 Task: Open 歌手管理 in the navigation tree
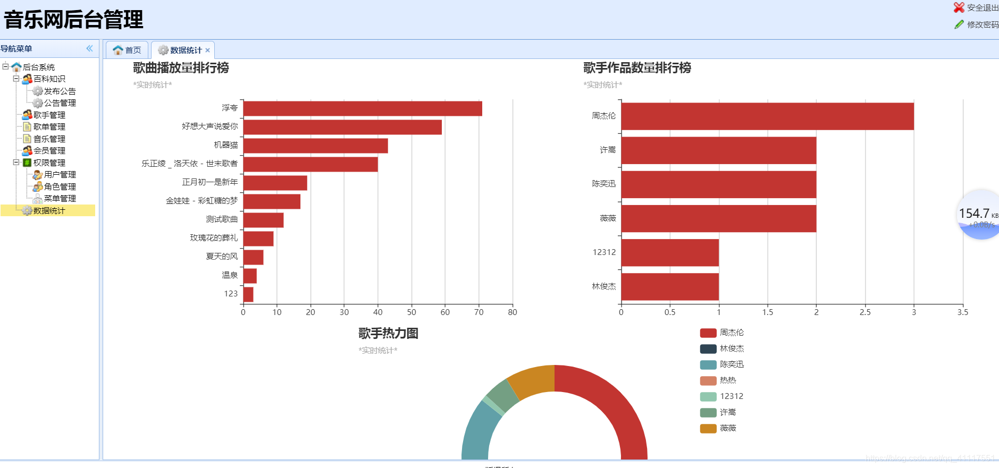(x=49, y=115)
